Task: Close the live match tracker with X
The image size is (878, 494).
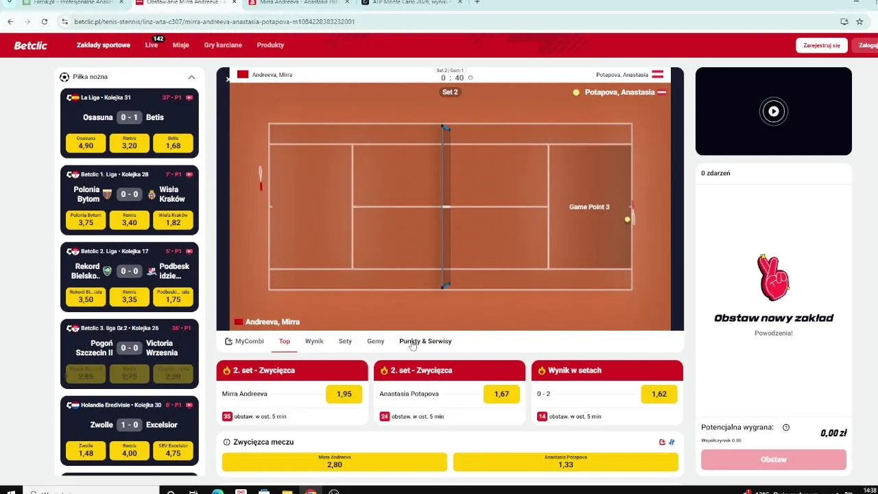Action: [x=228, y=80]
